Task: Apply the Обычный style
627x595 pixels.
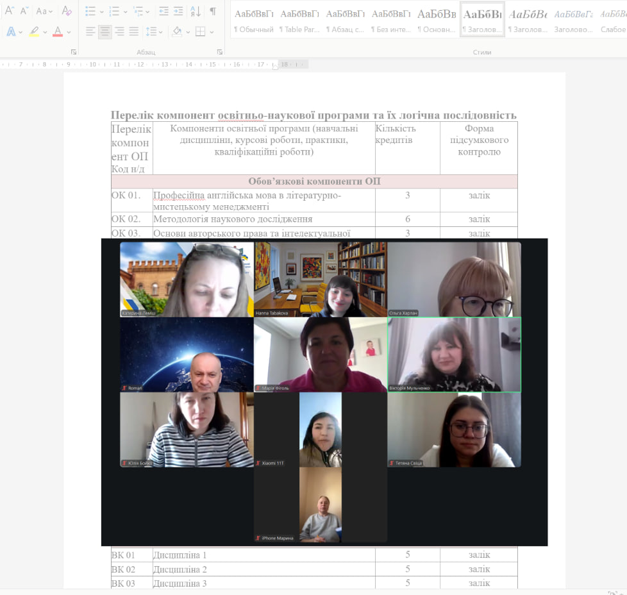Action: click(253, 20)
